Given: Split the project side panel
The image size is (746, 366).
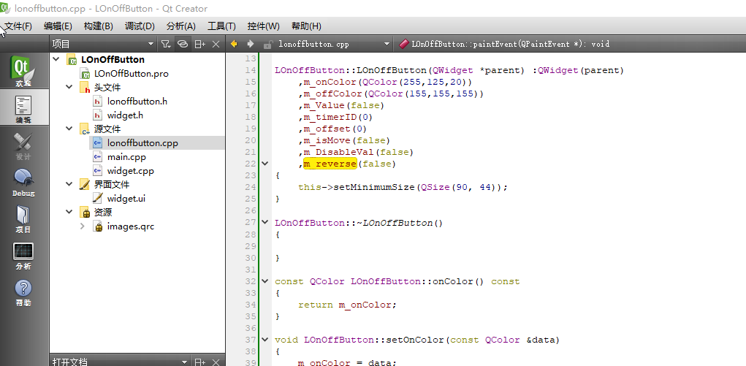Looking at the screenshot, I should pyautogui.click(x=199, y=44).
